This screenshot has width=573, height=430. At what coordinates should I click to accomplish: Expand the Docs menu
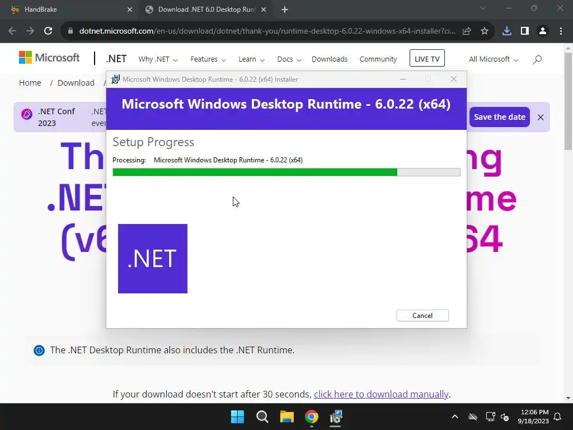point(289,59)
